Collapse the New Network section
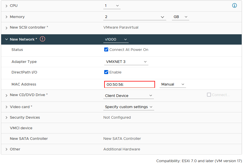The height and width of the screenshot is (165, 244). pos(6,39)
